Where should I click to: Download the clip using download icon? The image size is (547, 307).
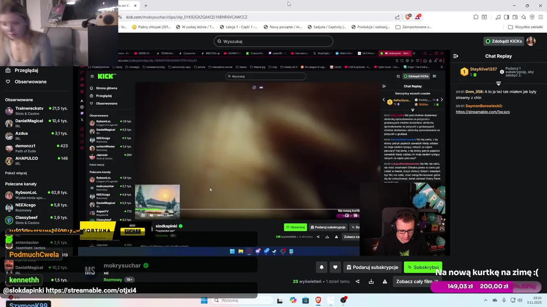(371, 281)
